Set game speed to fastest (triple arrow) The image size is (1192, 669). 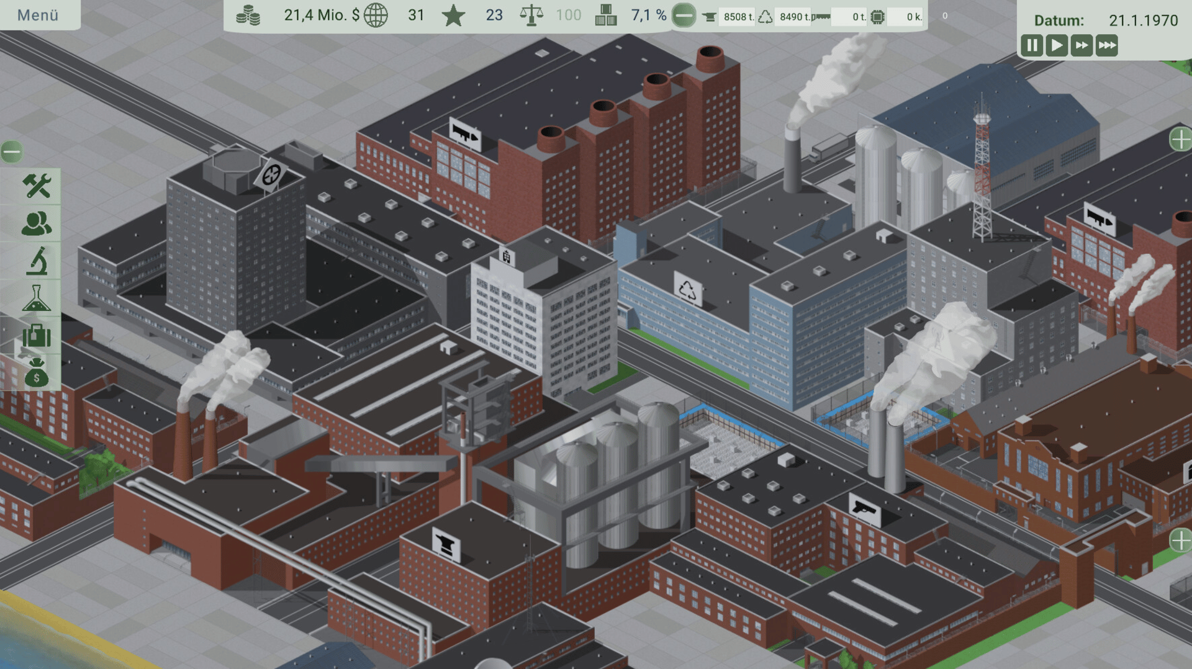[1106, 45]
